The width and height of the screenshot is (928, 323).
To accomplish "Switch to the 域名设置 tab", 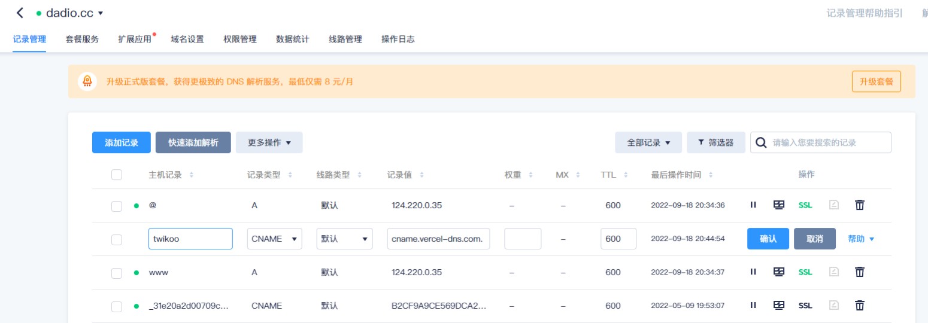I will tap(187, 39).
